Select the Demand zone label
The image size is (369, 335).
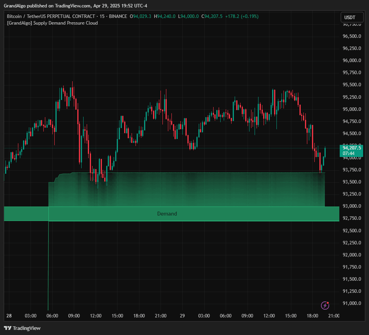coord(167,214)
